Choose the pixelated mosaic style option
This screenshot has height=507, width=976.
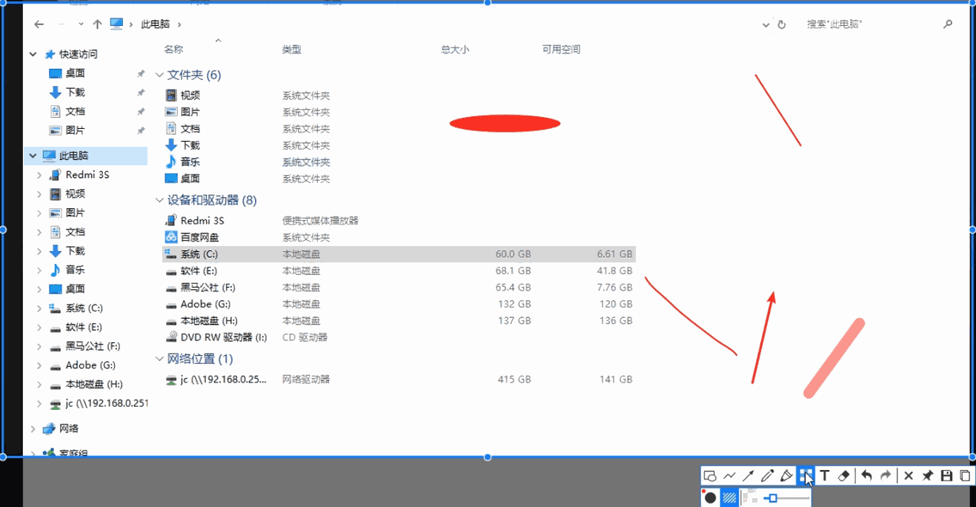750,498
